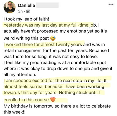The height and width of the screenshot is (116, 117).
Task: Click the name Danielle in the post header
Action: tap(27, 5)
